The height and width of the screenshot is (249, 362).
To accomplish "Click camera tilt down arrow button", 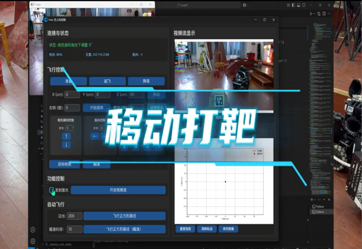I will (66, 144).
